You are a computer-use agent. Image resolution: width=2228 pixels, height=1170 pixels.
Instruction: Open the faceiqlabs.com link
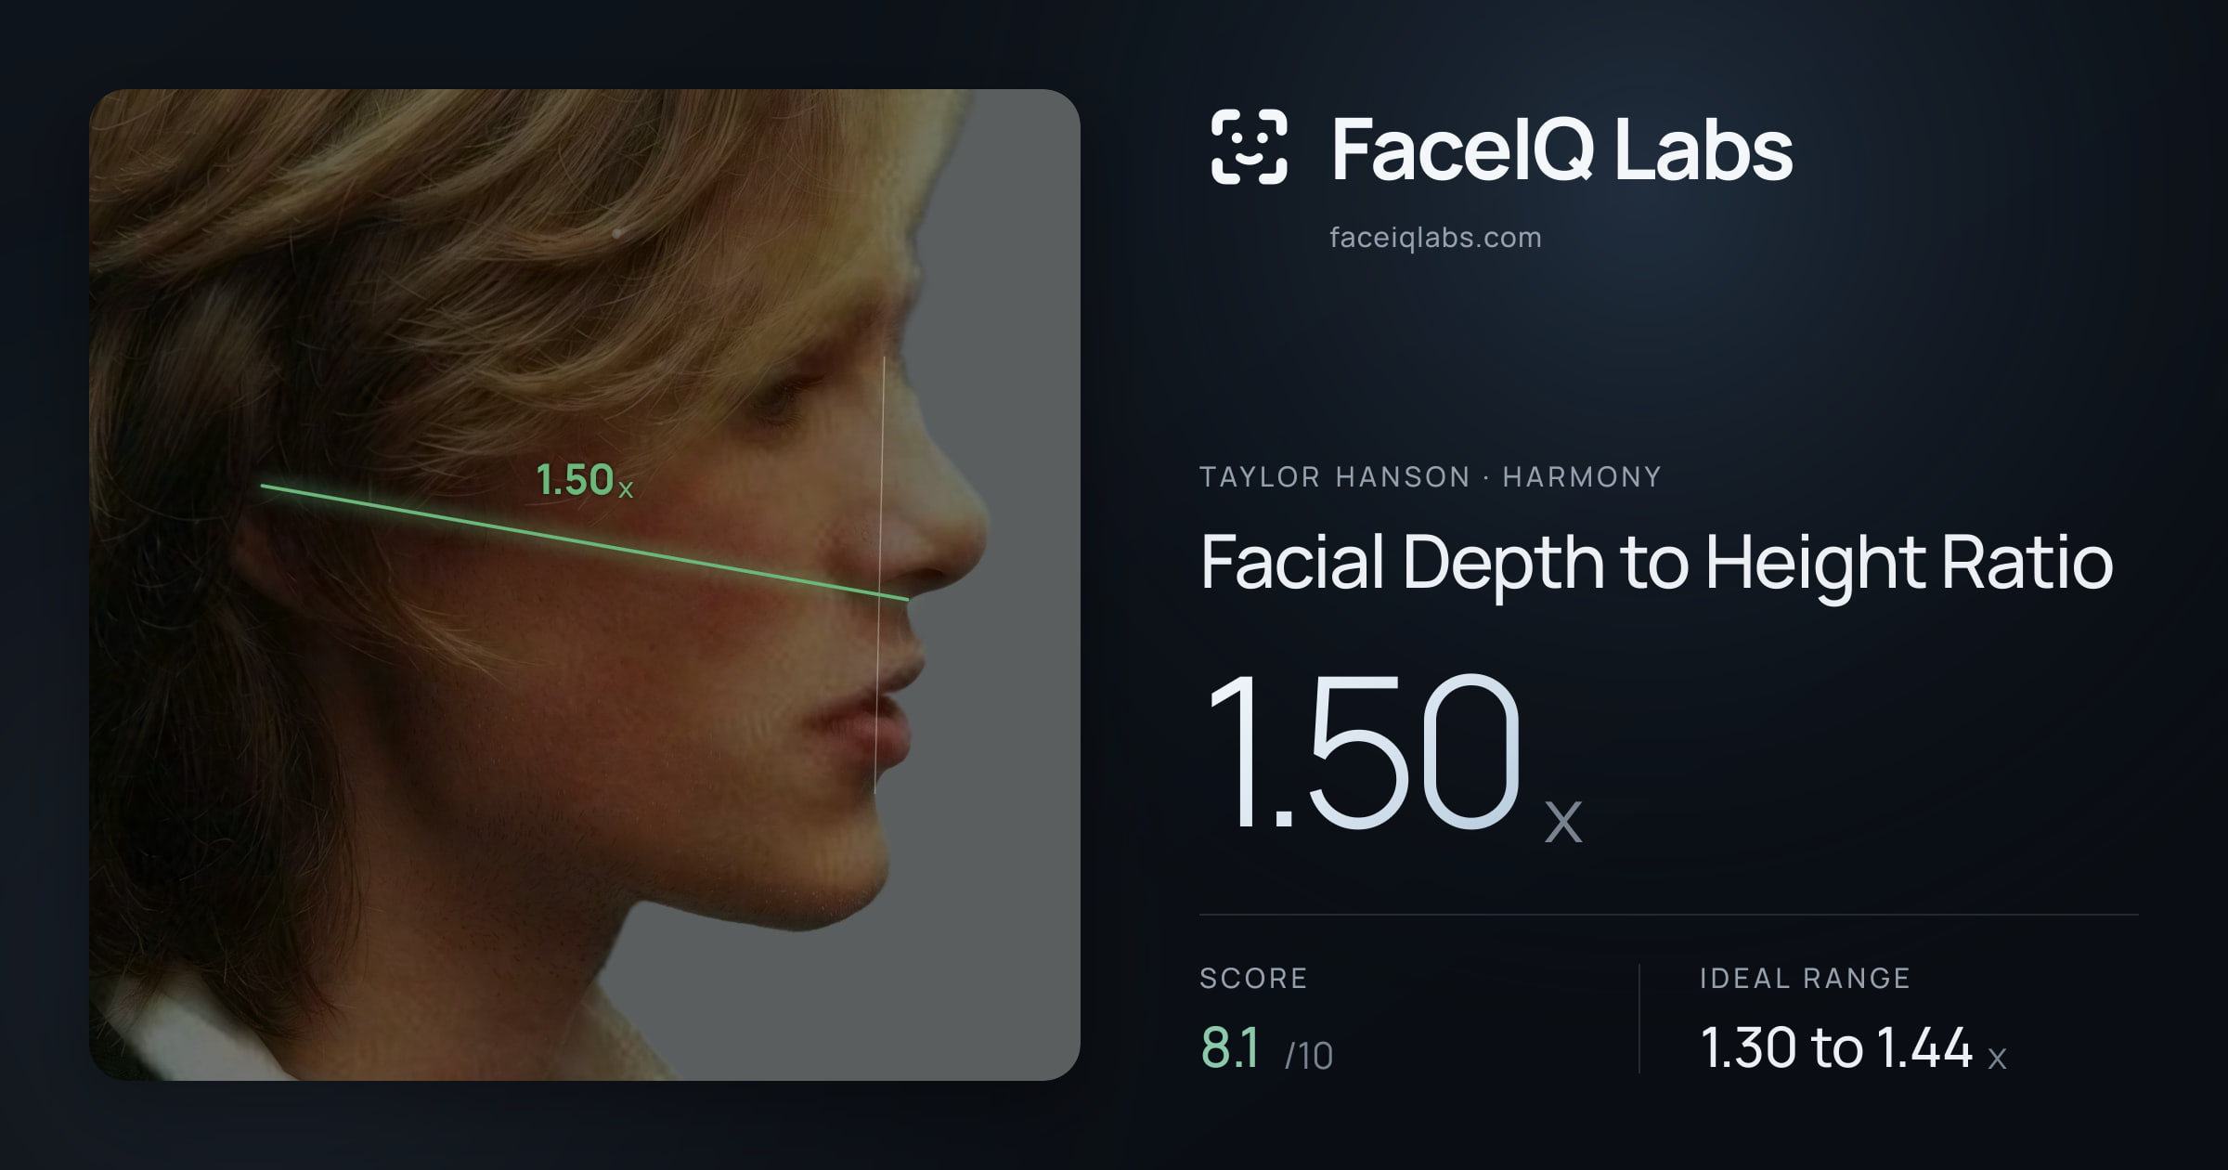tap(1435, 238)
